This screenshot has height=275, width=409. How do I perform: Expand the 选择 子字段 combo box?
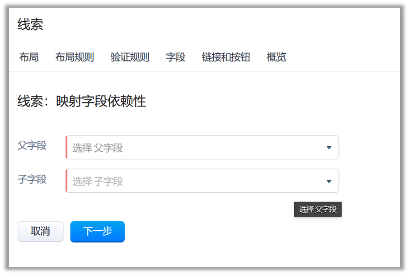[x=199, y=181]
